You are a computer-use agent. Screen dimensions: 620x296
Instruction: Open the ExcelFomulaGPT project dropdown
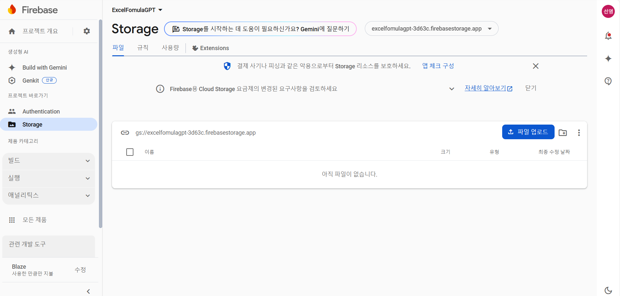click(x=137, y=10)
